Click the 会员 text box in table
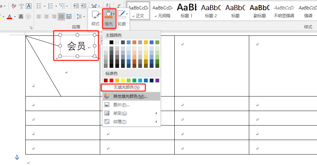 [76, 46]
